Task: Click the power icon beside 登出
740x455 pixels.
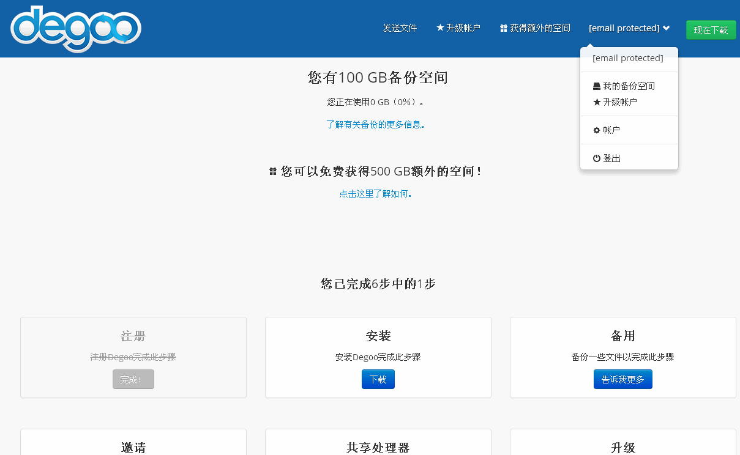Action: pos(597,158)
